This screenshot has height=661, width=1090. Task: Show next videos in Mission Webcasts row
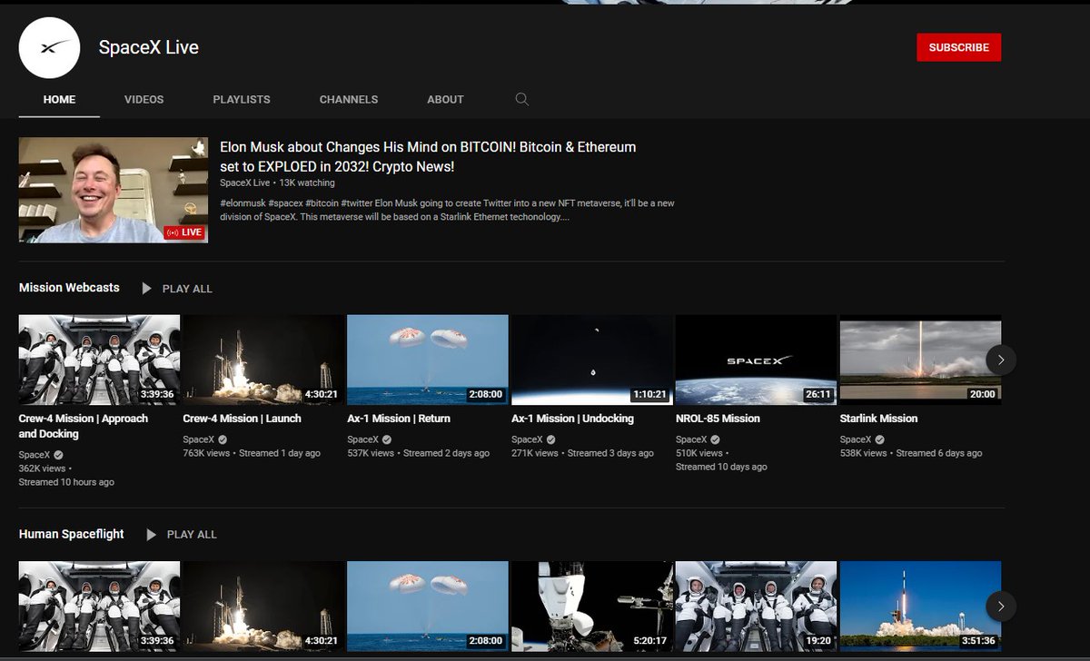tap(1001, 360)
